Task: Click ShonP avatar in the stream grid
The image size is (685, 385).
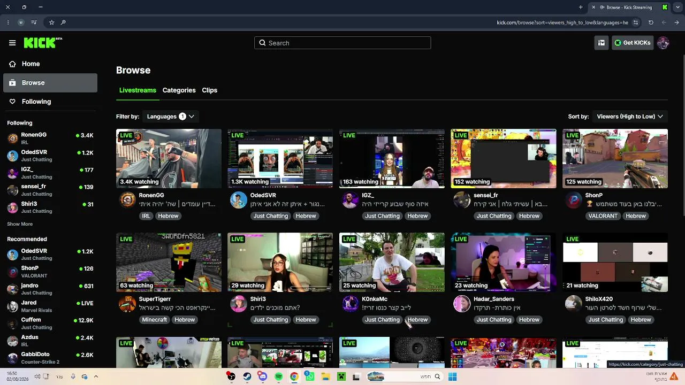Action: pyautogui.click(x=574, y=200)
